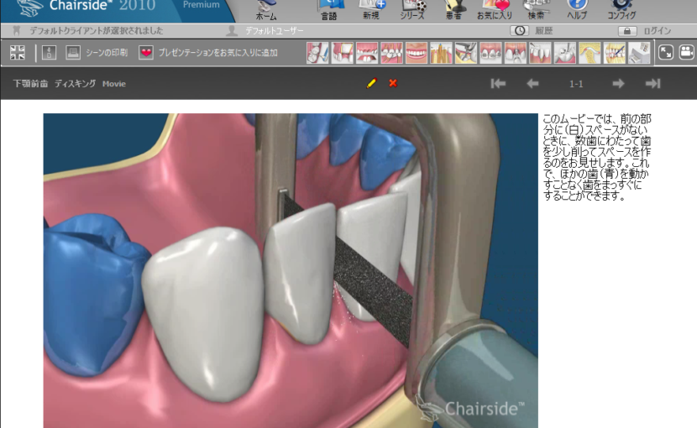Go to the next scene arrow
Screen dimensions: 697x428
[x=618, y=83]
